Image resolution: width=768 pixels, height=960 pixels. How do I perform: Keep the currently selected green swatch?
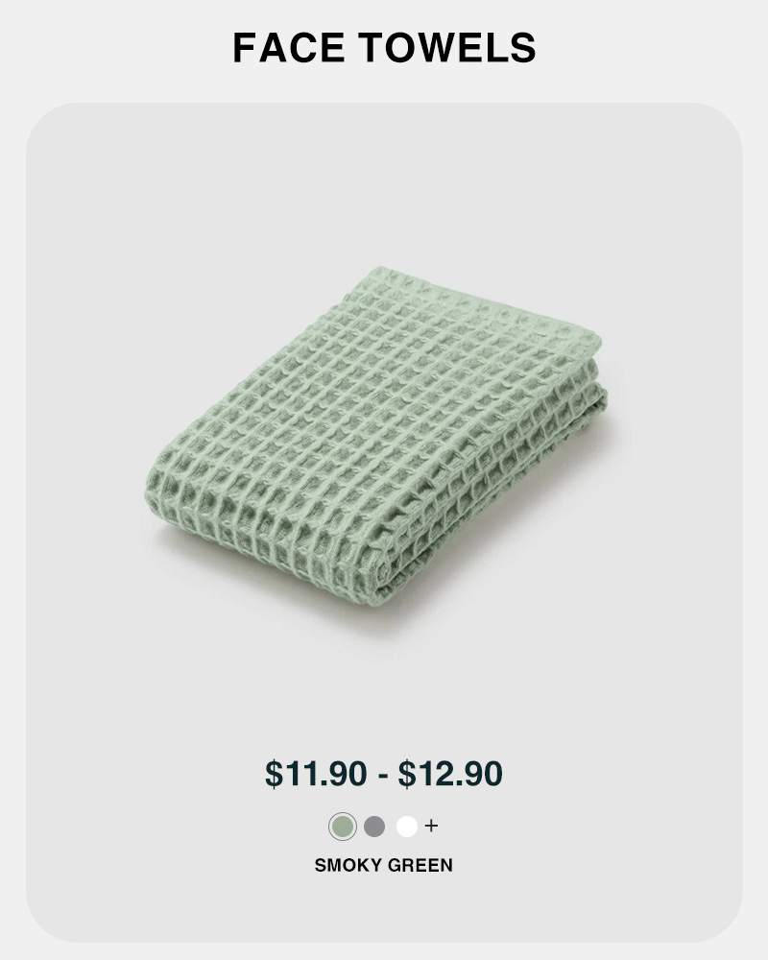343,826
